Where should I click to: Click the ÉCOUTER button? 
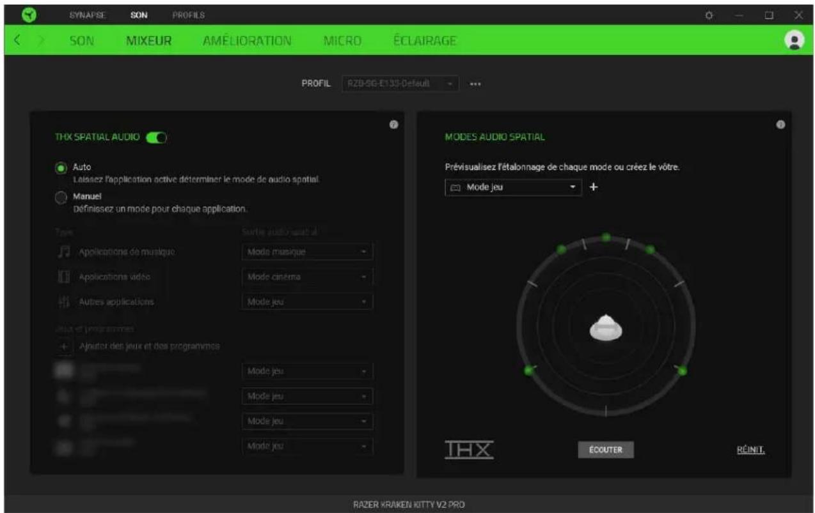[x=605, y=449]
